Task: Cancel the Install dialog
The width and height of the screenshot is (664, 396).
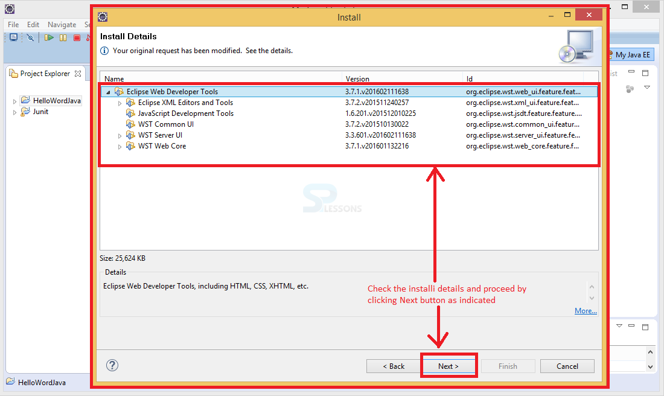Action: (567, 366)
